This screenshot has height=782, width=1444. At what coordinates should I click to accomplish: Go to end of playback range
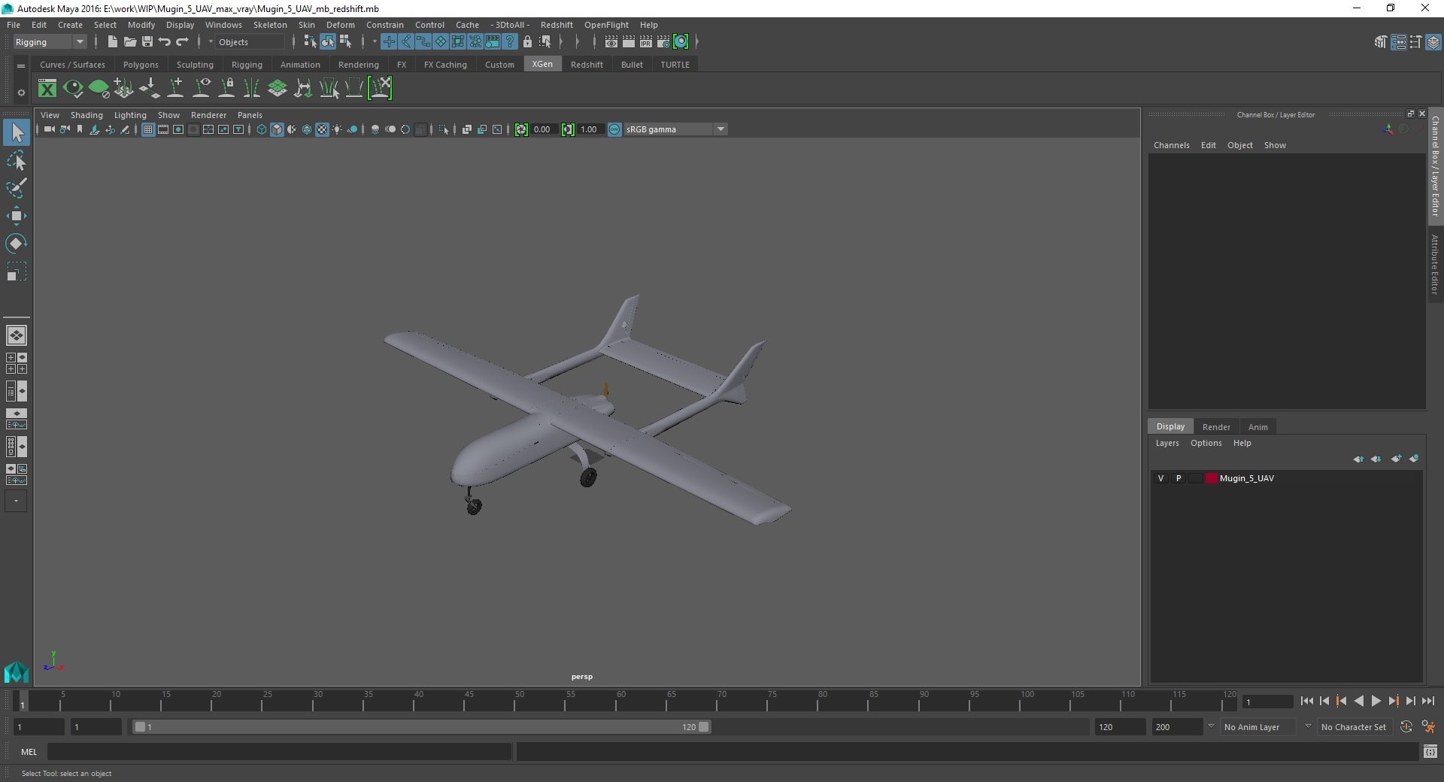tap(1427, 701)
